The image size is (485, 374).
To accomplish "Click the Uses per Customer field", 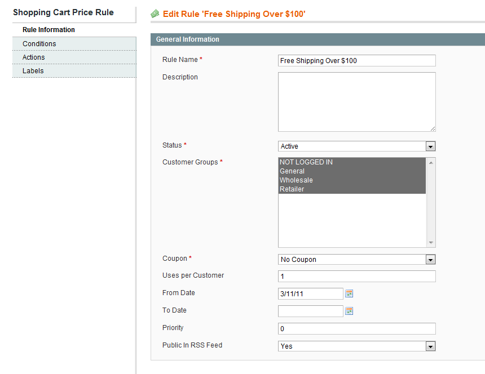I will point(356,276).
